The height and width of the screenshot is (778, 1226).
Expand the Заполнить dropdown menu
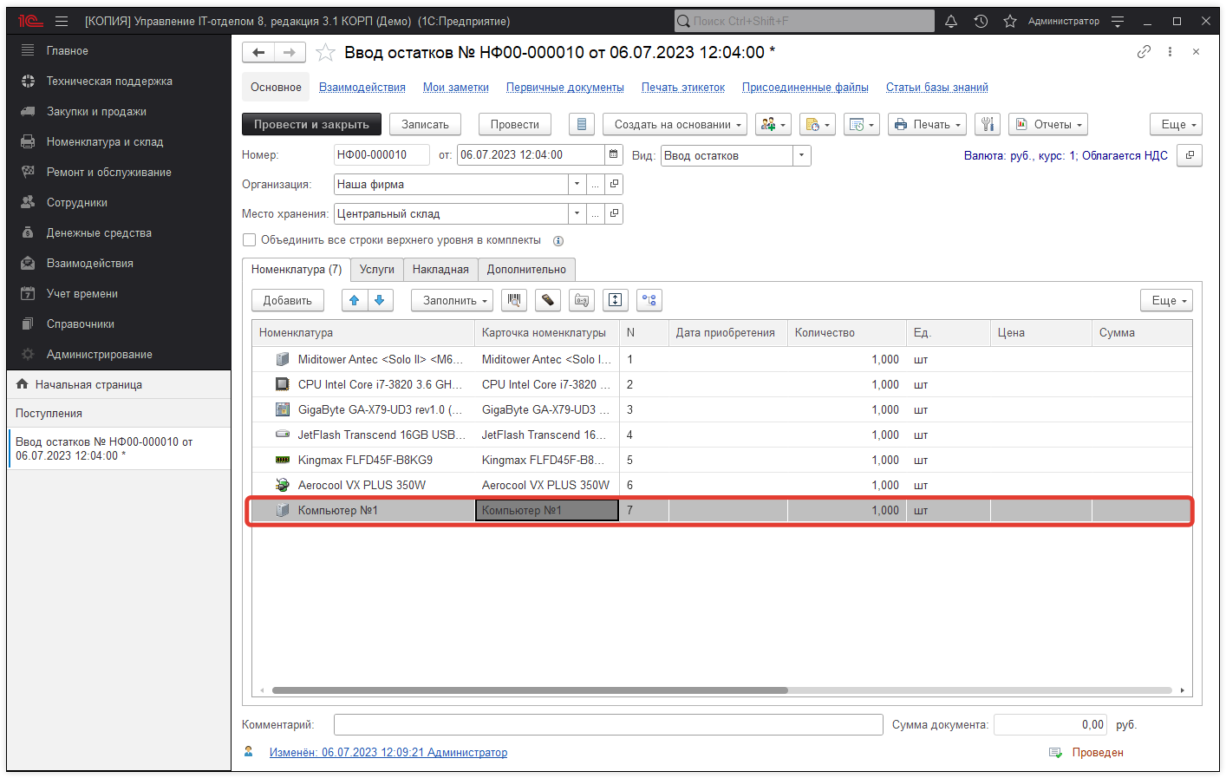pyautogui.click(x=452, y=300)
